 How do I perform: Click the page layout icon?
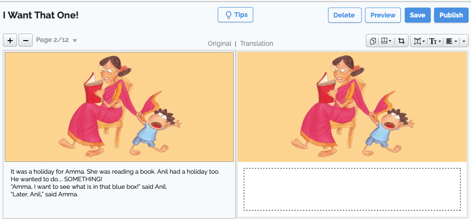coord(384,41)
